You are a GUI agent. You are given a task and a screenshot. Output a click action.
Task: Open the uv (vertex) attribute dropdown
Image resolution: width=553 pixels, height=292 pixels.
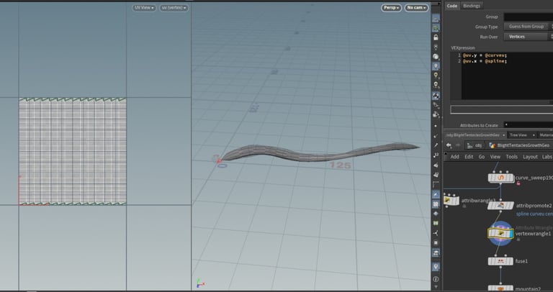pos(174,8)
